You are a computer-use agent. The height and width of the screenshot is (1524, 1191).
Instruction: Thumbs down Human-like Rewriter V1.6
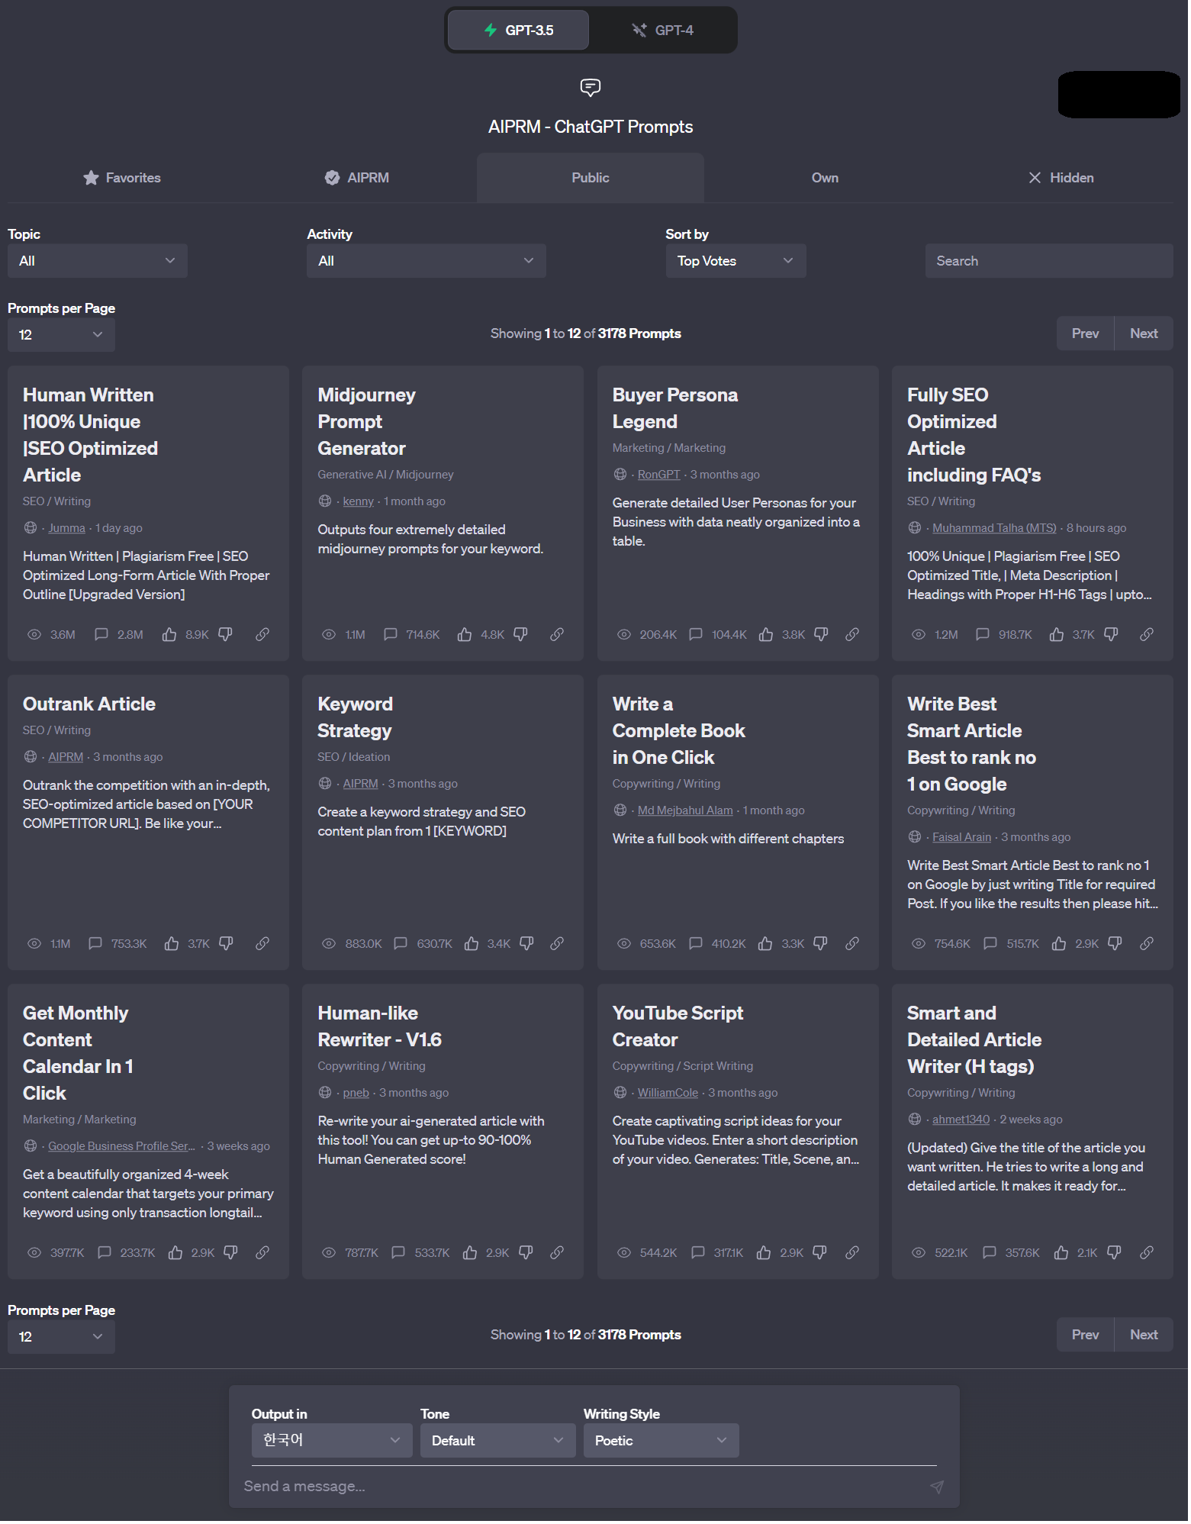coord(526,1254)
